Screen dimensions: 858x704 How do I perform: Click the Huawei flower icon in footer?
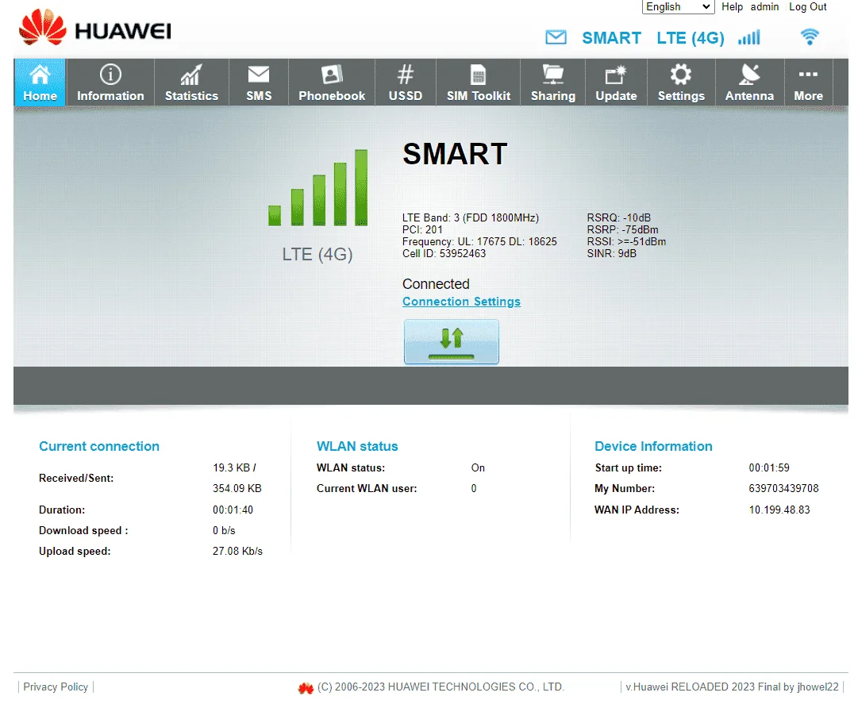[306, 687]
